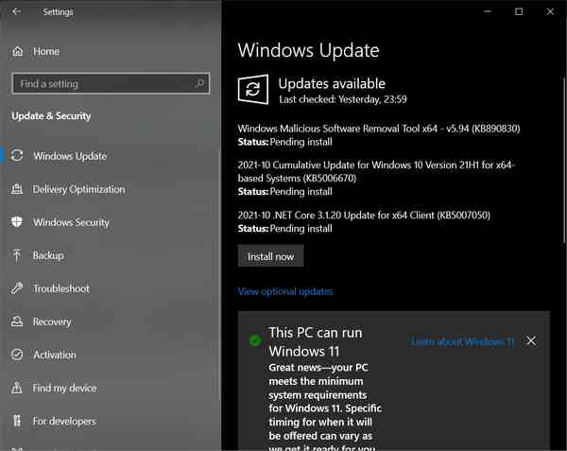This screenshot has height=451, width=567.
Task: Dismiss the Windows 11 banner with X
Action: pyautogui.click(x=531, y=340)
